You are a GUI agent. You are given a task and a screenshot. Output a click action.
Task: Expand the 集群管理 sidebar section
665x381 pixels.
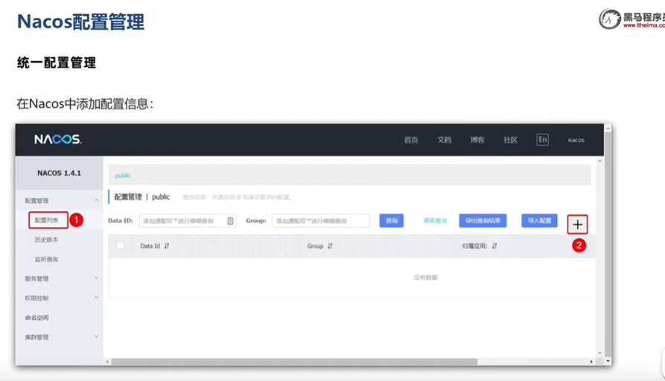[96, 336]
